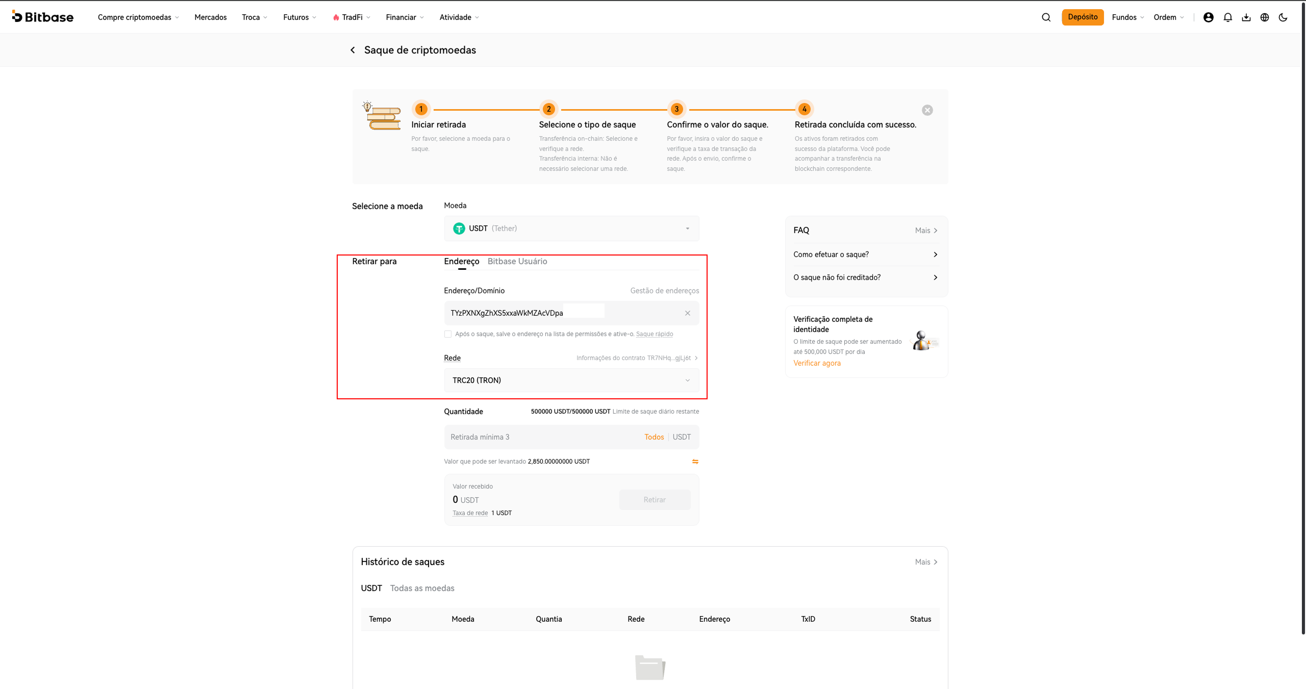Click the orange Depósito button
The width and height of the screenshot is (1306, 689).
[1083, 17]
